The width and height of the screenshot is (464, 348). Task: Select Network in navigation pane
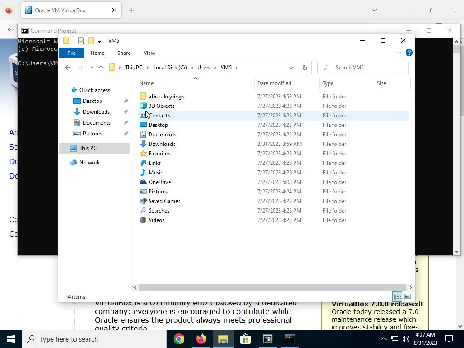click(89, 163)
